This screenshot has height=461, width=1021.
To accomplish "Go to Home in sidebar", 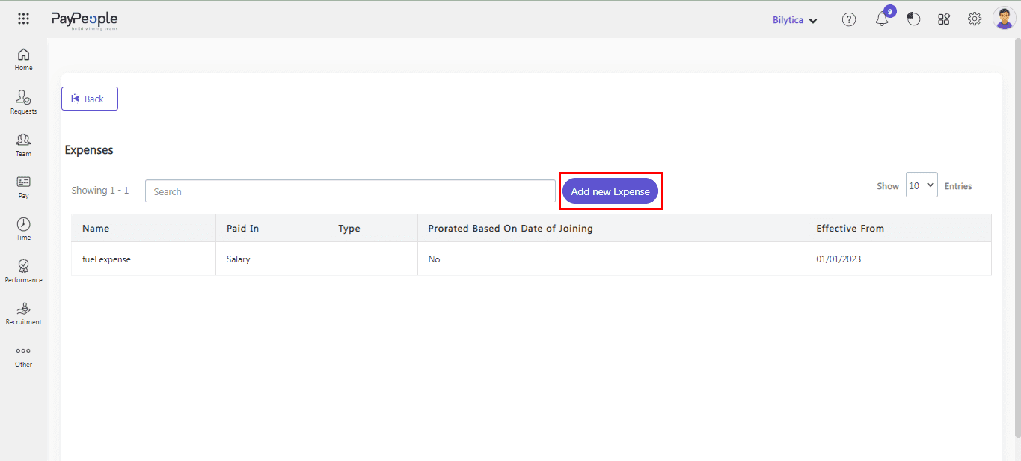I will click(24, 59).
